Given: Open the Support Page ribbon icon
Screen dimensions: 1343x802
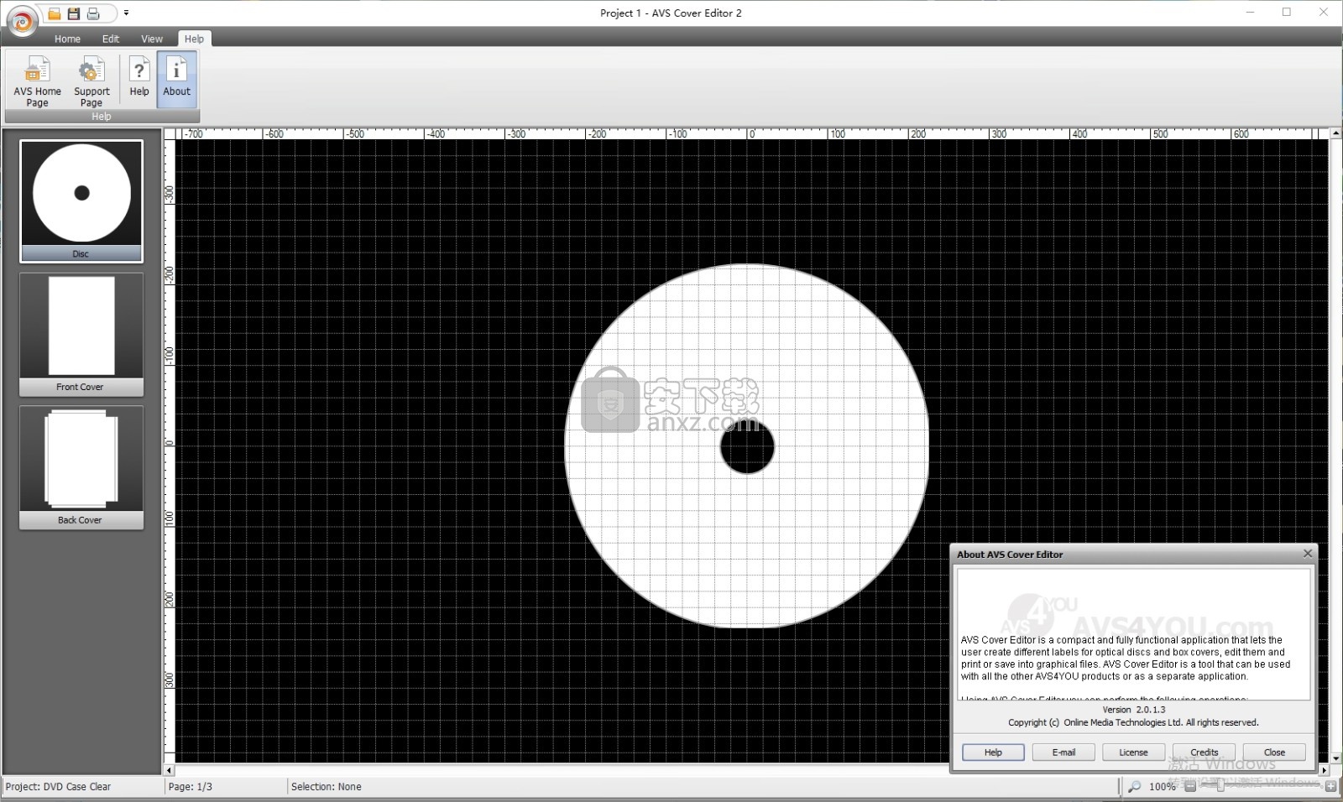Looking at the screenshot, I should coord(91,81).
